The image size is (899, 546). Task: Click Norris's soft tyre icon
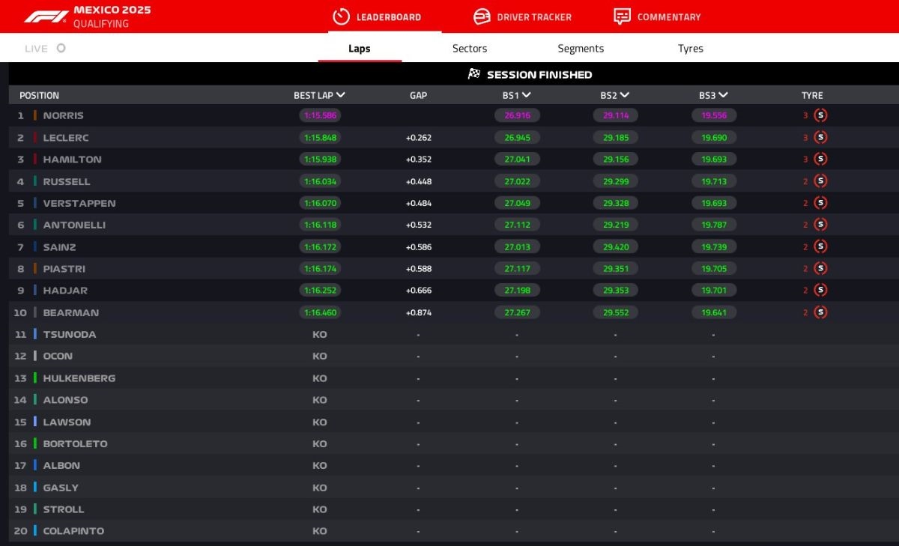(821, 115)
